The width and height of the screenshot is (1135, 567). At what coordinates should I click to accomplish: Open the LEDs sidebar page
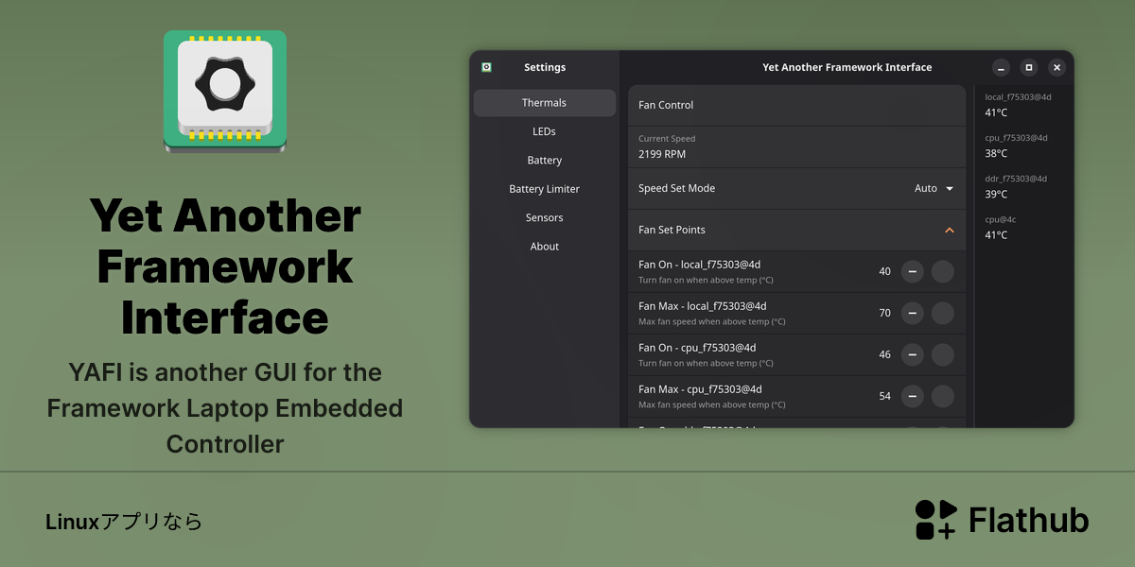545,131
